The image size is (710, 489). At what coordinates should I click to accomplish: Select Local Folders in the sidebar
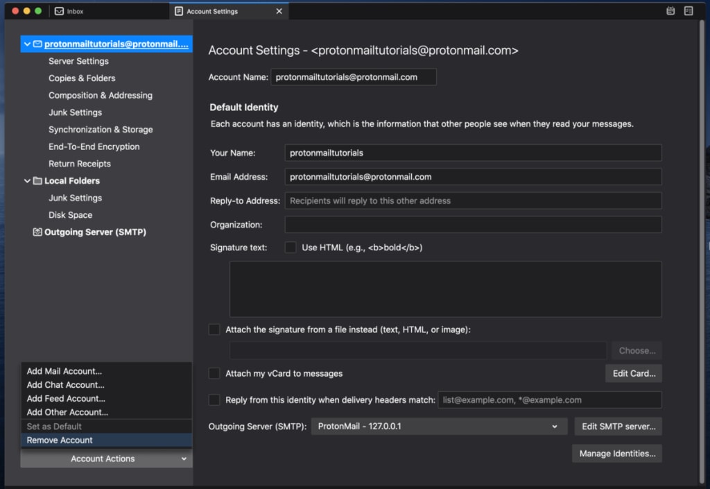coord(72,180)
